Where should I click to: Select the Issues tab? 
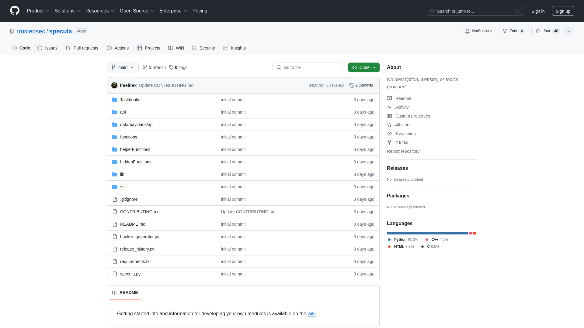tap(47, 48)
